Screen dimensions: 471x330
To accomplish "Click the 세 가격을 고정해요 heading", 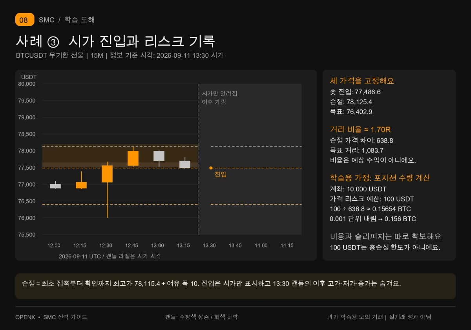I will coord(362,81).
